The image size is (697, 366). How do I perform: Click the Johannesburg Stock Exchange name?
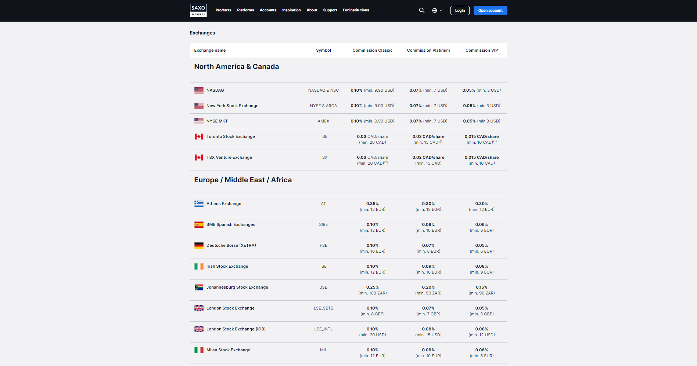[x=237, y=287]
